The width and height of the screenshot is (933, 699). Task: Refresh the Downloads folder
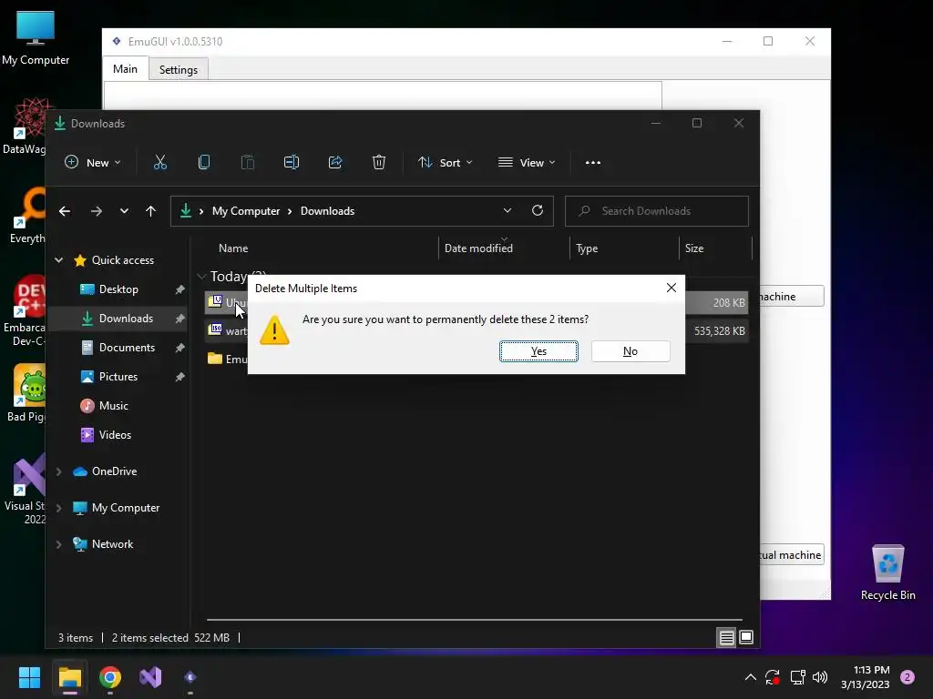click(x=538, y=211)
